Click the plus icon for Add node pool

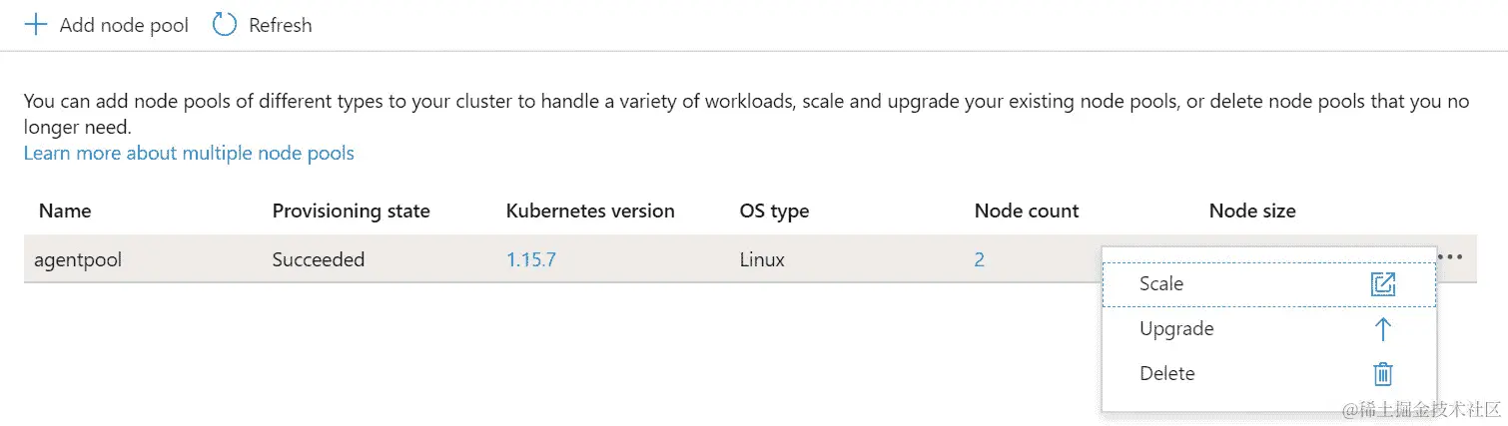pos(36,25)
